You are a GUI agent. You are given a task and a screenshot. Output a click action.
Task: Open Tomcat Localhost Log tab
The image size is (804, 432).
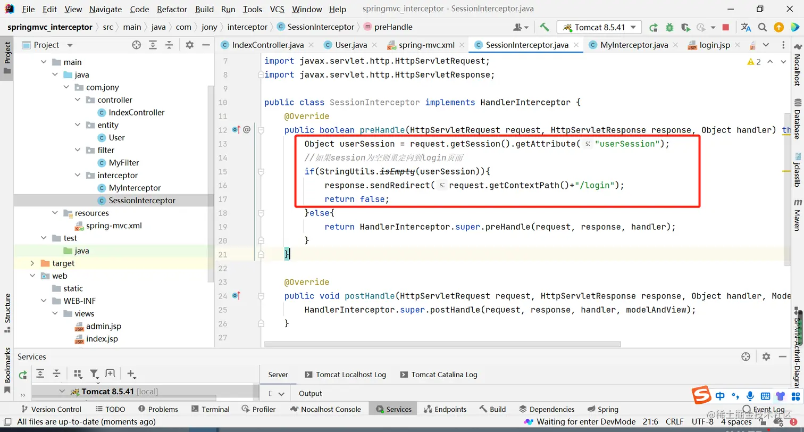tap(345, 375)
